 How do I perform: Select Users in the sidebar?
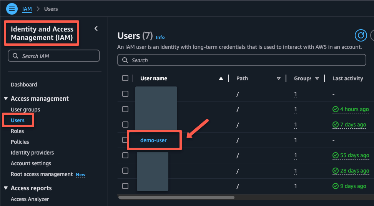click(18, 120)
